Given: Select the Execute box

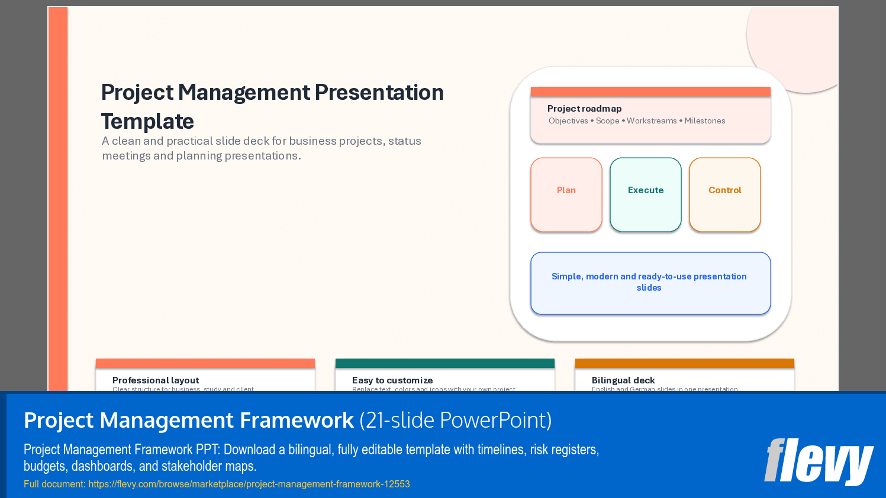Looking at the screenshot, I should (646, 194).
